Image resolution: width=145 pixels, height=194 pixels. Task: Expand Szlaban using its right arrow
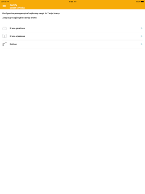click(141, 44)
